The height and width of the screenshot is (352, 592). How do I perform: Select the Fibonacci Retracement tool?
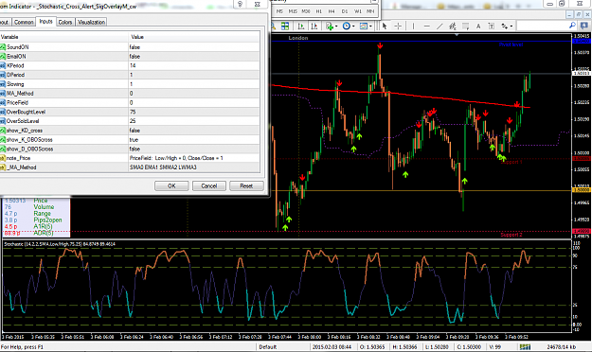465,26
